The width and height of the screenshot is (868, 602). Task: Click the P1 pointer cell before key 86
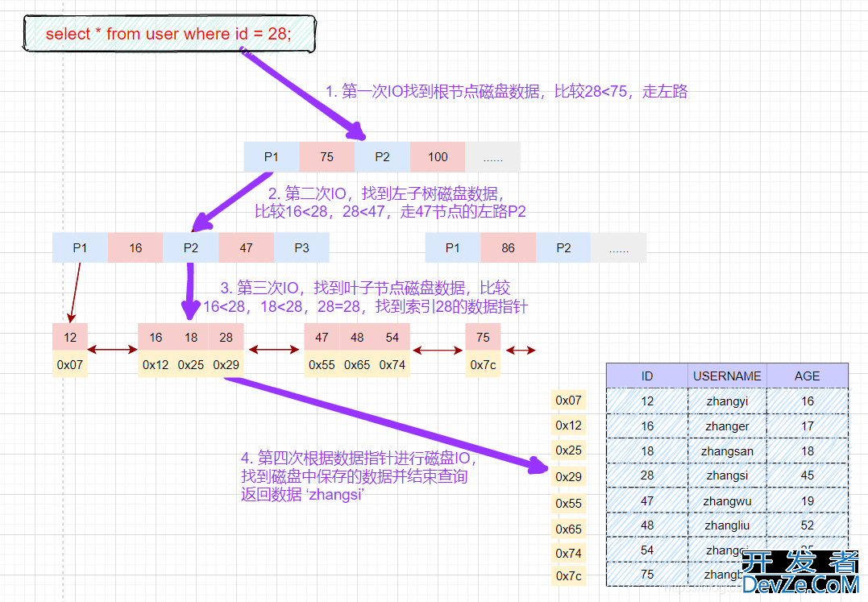(453, 248)
